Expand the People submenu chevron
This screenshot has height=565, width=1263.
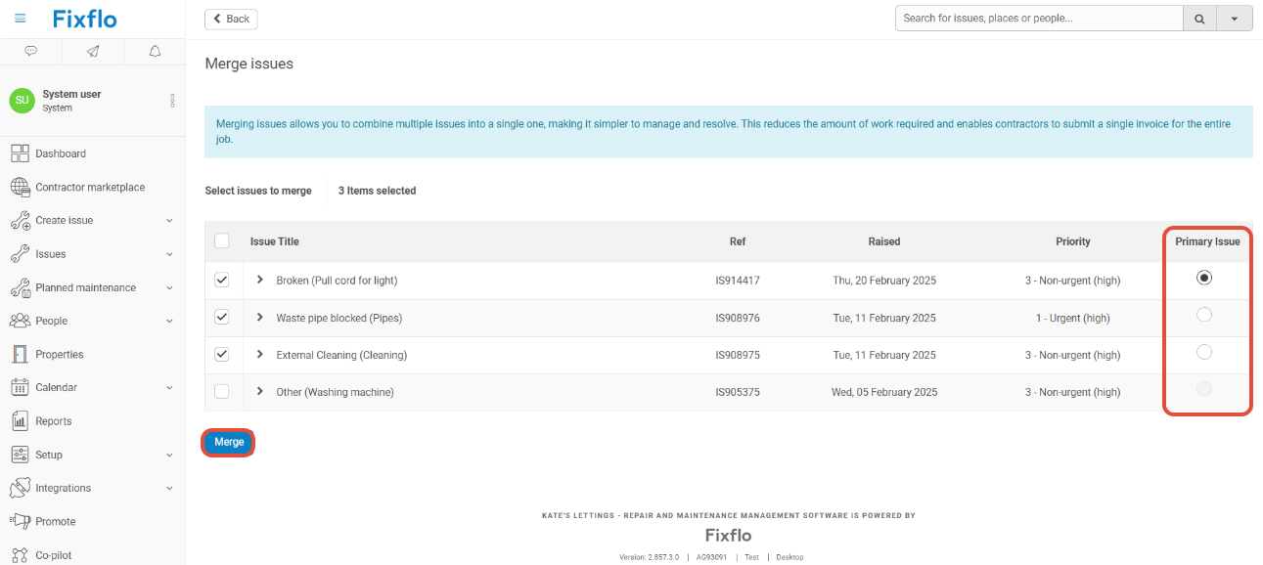pyautogui.click(x=169, y=321)
